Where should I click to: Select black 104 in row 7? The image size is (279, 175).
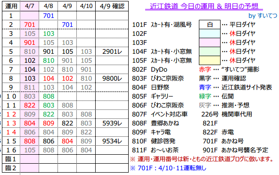tap(30, 69)
